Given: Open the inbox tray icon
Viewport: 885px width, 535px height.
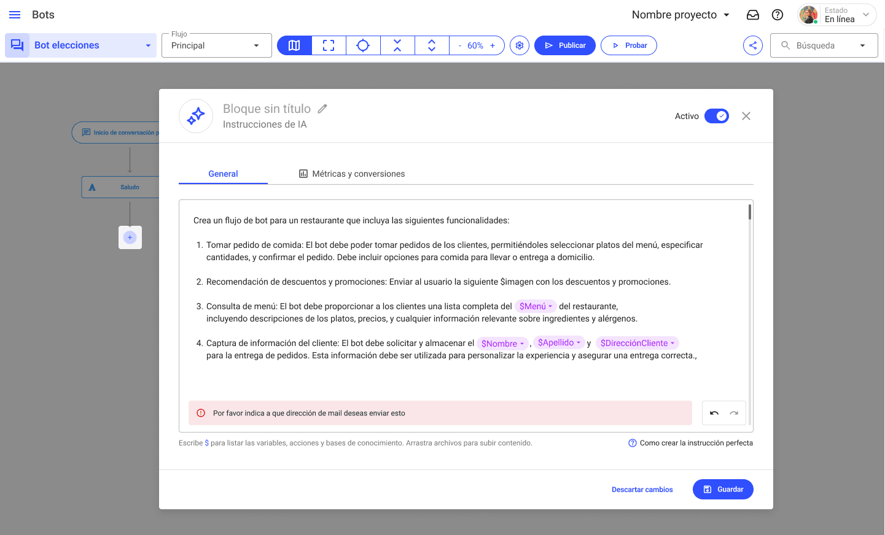Looking at the screenshot, I should [753, 15].
